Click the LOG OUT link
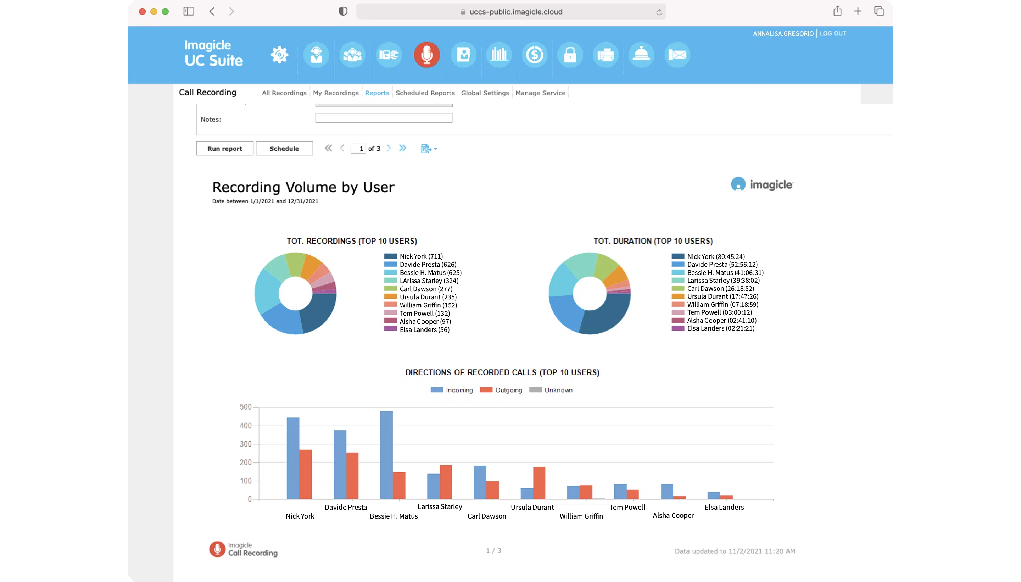The image size is (1021, 582). 832,34
